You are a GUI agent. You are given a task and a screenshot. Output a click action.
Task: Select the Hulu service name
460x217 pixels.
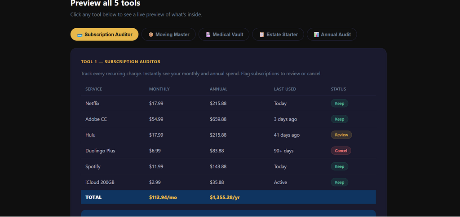(x=90, y=135)
